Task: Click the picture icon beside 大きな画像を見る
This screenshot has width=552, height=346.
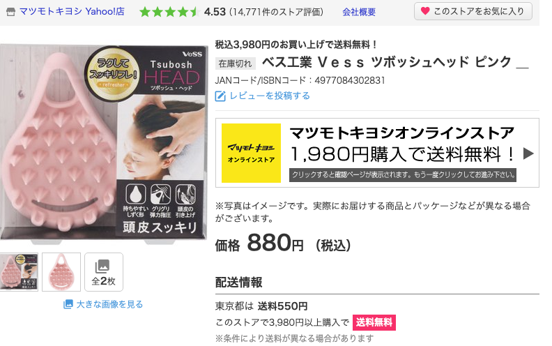Action: coord(68,304)
